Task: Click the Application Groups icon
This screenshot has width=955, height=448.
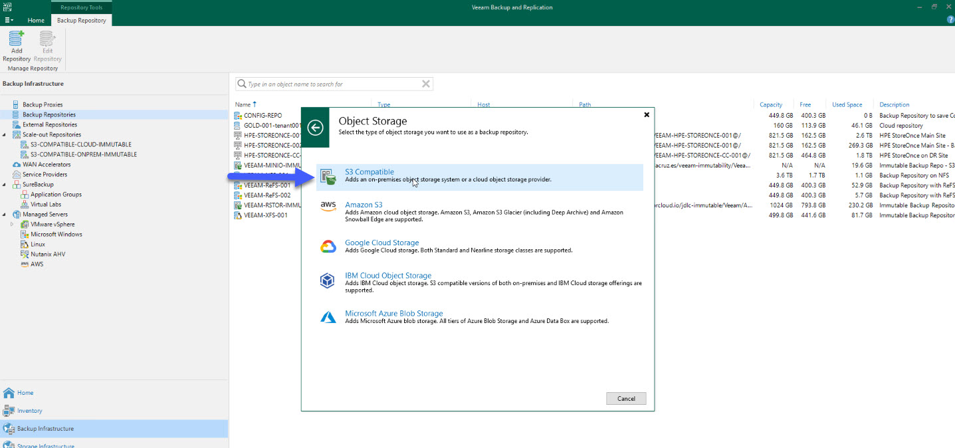Action: 25,194
